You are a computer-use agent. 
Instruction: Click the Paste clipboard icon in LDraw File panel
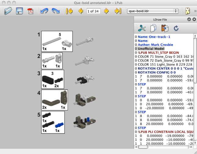pyautogui.click(x=165, y=28)
